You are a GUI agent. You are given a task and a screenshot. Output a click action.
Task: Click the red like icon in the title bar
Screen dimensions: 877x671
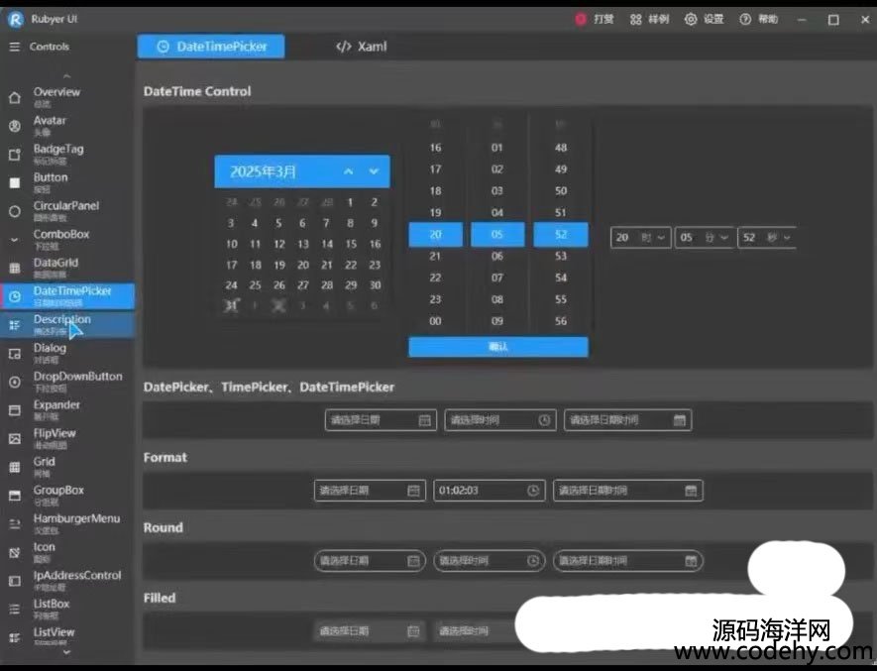(x=581, y=19)
